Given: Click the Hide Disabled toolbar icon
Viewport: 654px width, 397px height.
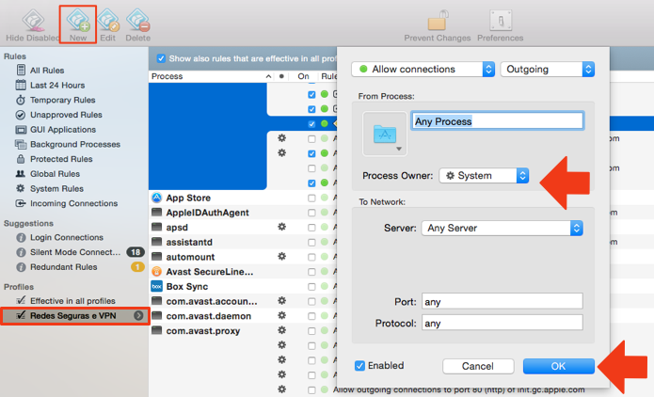Looking at the screenshot, I should pos(33,20).
